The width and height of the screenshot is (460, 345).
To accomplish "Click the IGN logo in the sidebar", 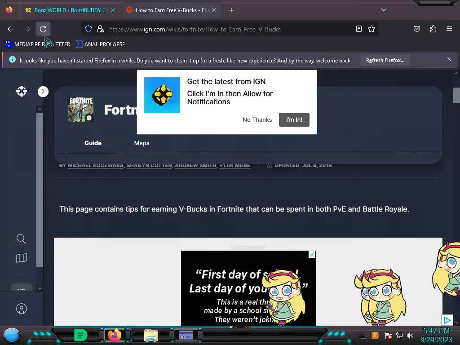I will click(22, 91).
